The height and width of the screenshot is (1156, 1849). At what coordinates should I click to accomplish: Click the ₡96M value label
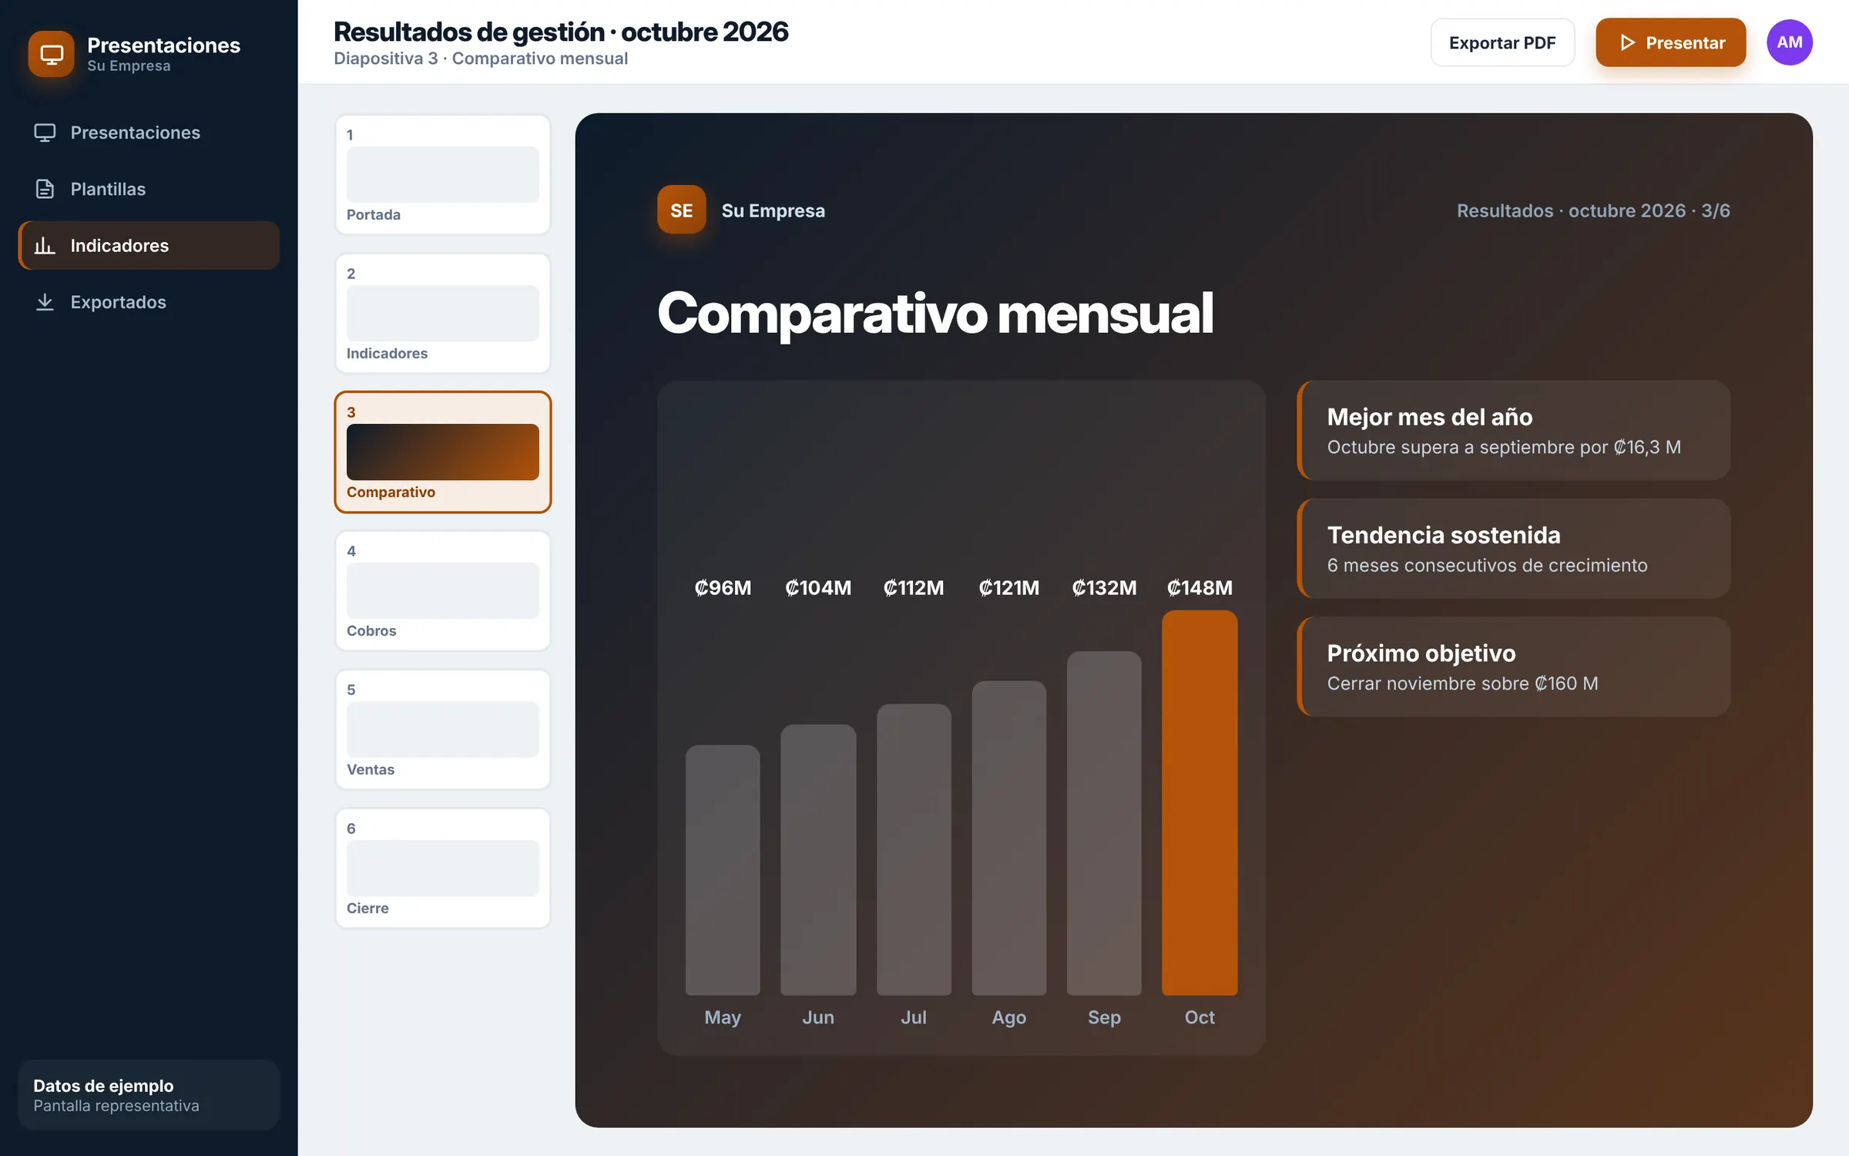[x=723, y=588]
